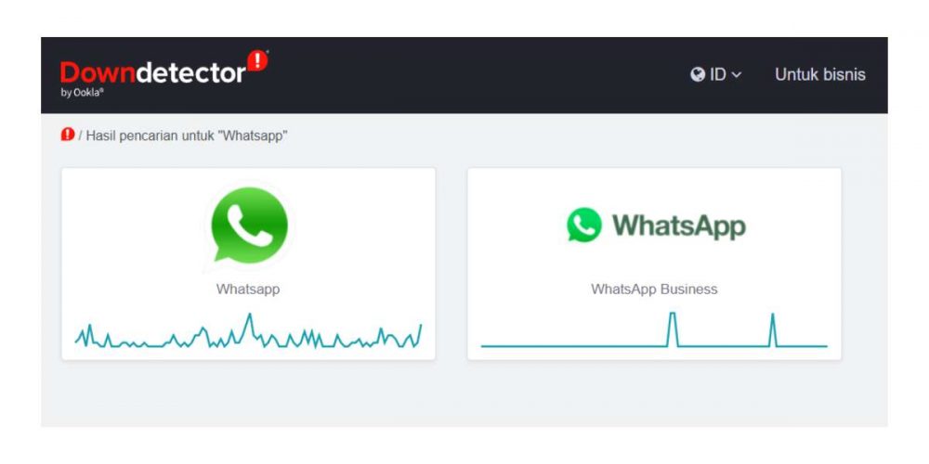Open the WhatsApp Business result label
Viewport: 929px width, 464px height.
pyautogui.click(x=654, y=290)
